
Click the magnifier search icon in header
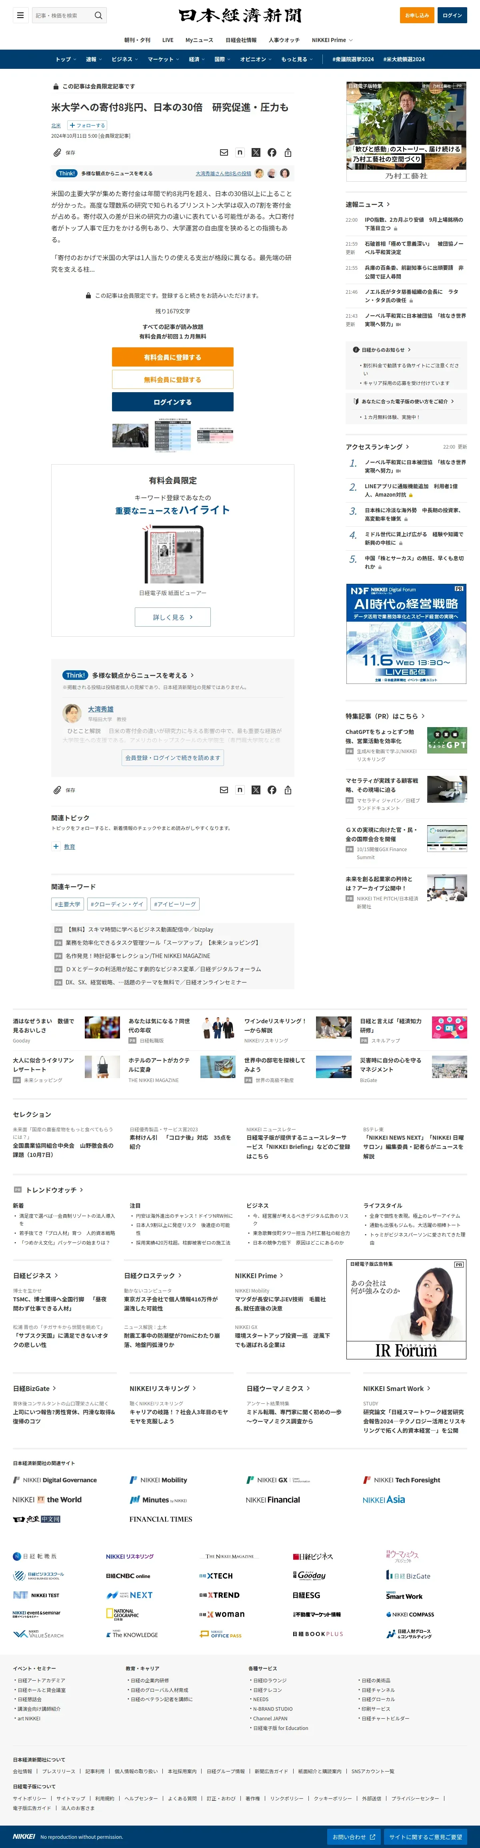coord(99,15)
